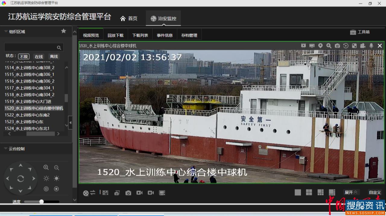This screenshot has height=216, width=386.
Task: Select camera 1517_水上训练中心南304_1
Action: 30,88
